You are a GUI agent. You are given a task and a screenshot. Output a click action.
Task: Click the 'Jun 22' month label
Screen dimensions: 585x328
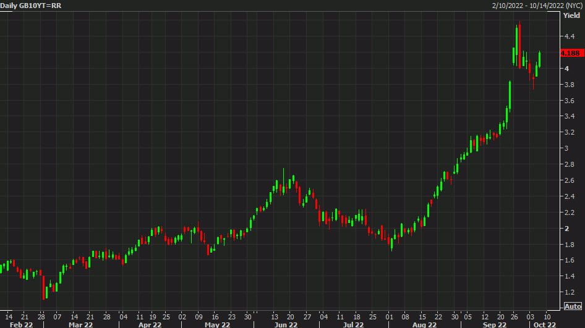tap(286, 325)
